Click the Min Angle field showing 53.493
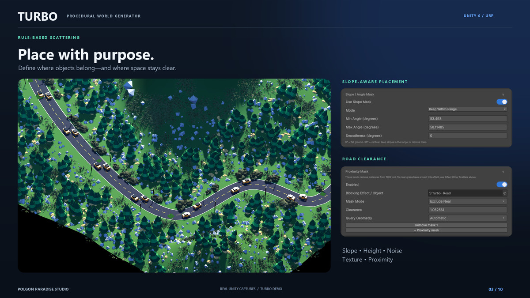Viewport: 530px width, 298px height. tap(467, 119)
